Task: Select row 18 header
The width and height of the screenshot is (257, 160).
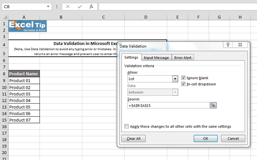Action: coord(4,139)
